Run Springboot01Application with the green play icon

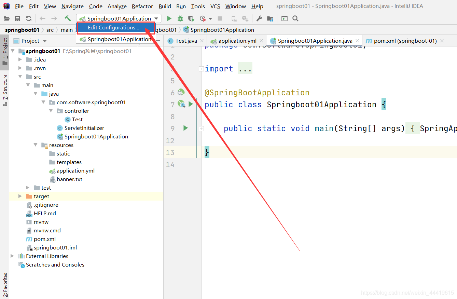[x=169, y=18]
